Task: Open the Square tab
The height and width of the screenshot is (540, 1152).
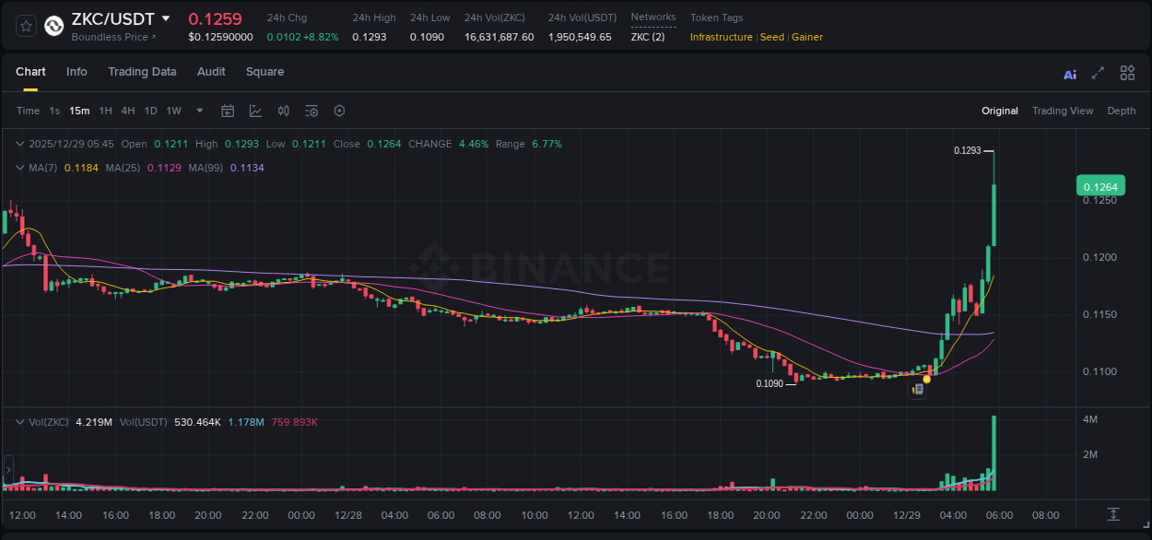Action: (x=264, y=72)
